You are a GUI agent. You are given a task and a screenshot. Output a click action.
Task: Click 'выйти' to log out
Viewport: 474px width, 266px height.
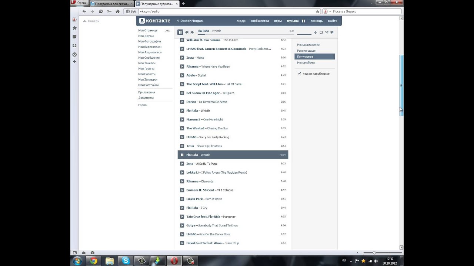tap(333, 21)
